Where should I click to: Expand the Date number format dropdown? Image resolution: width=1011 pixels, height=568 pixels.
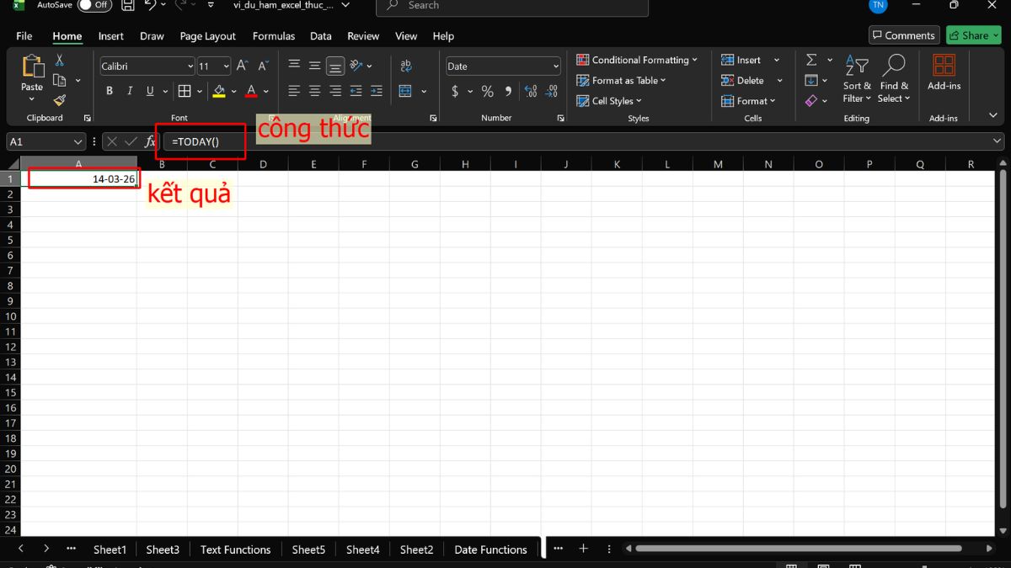click(x=556, y=66)
